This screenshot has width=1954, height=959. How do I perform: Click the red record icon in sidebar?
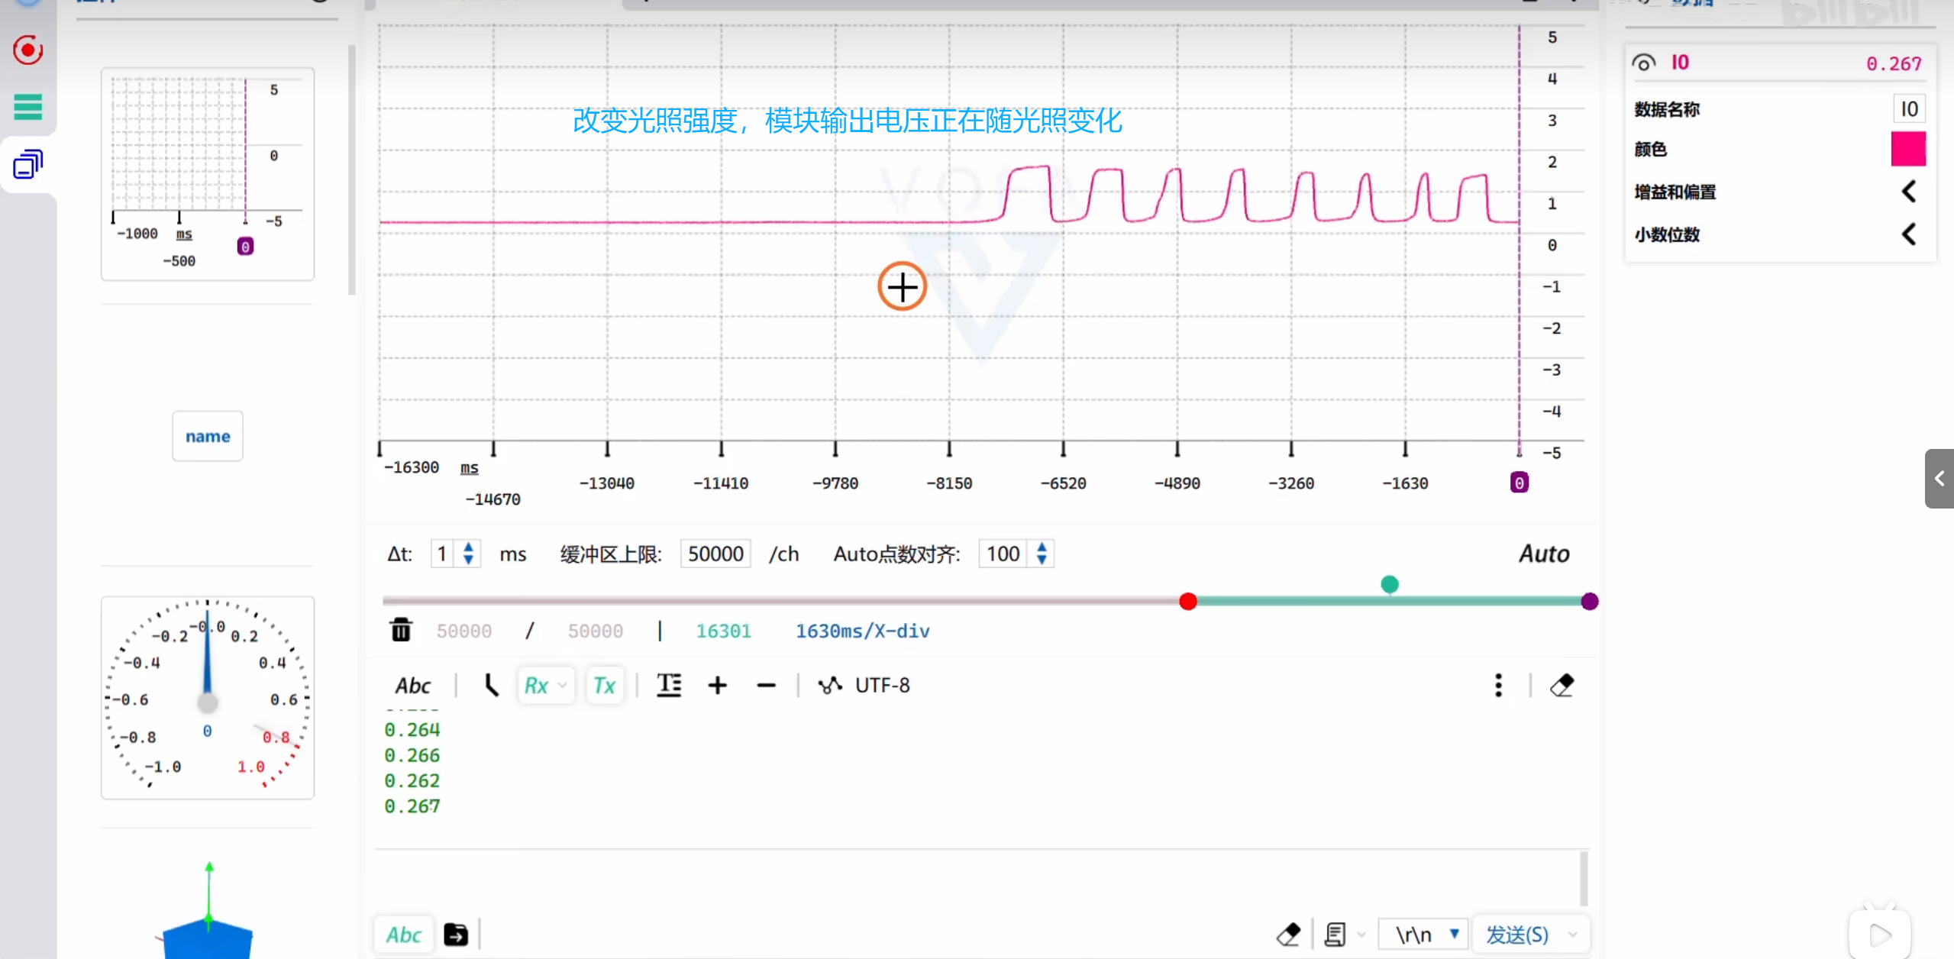pyautogui.click(x=28, y=51)
